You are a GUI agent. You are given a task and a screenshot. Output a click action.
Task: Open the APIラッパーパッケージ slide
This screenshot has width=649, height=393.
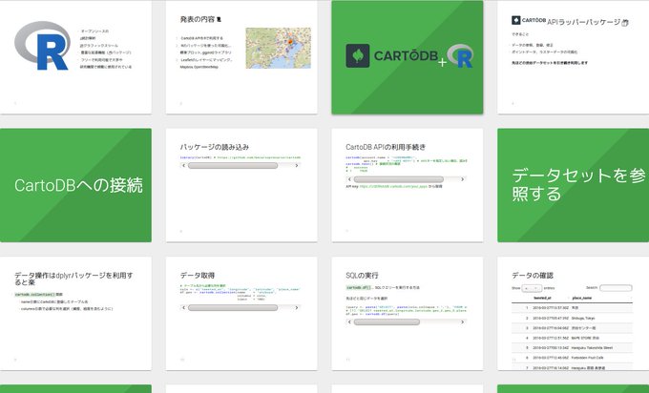(574, 57)
